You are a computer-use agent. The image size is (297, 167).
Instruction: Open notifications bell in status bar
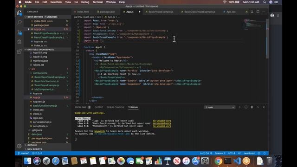[x=265, y=153]
